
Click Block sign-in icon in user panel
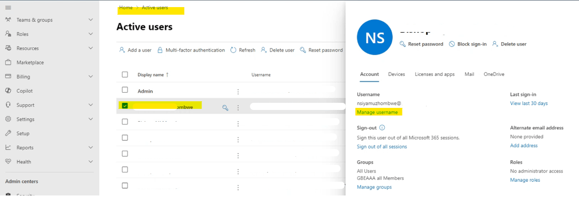[x=451, y=44]
